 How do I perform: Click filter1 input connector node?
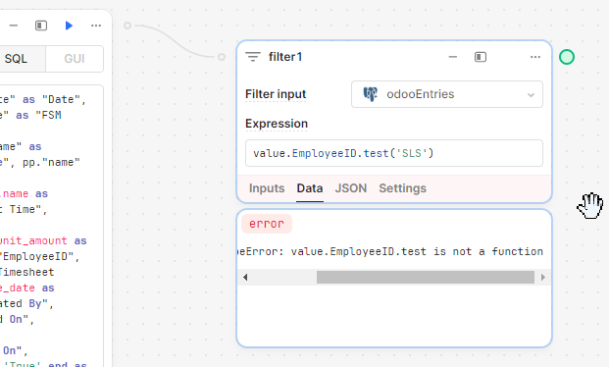[x=222, y=57]
